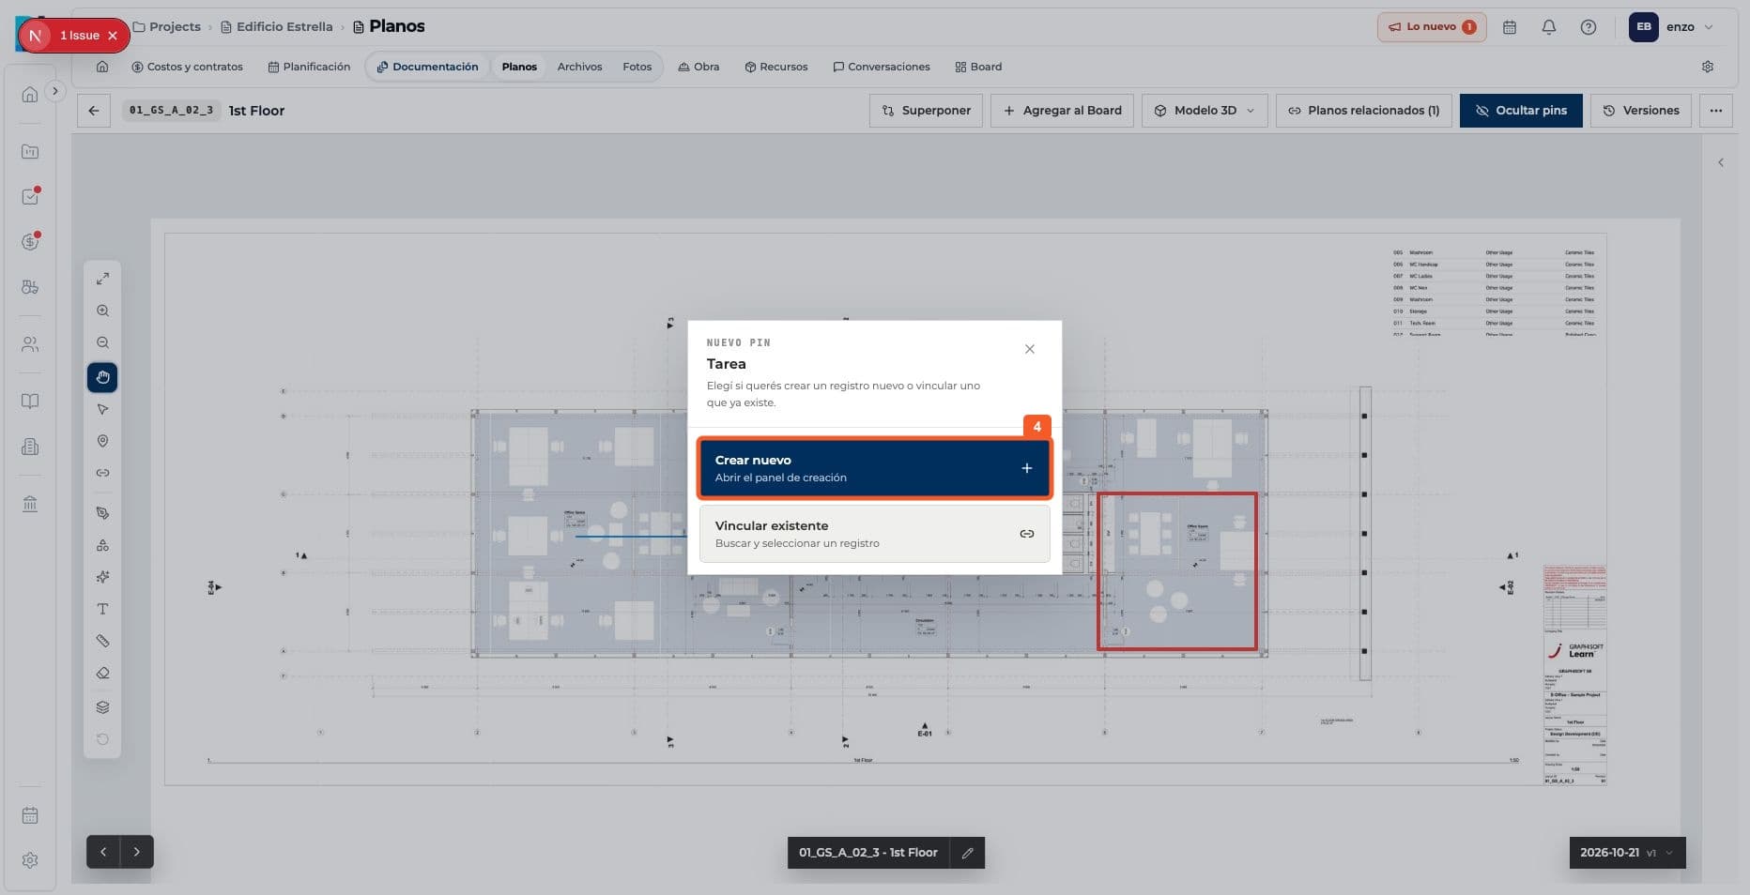Image resolution: width=1750 pixels, height=895 pixels.
Task: Select the text T tool
Action: (x=102, y=609)
